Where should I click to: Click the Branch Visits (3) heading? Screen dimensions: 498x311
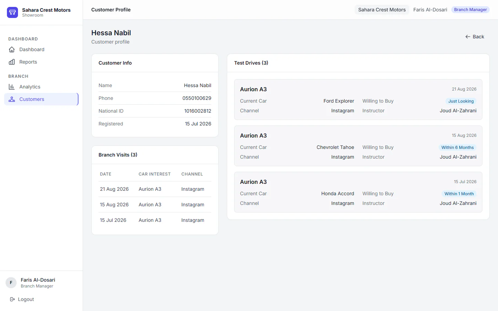118,155
